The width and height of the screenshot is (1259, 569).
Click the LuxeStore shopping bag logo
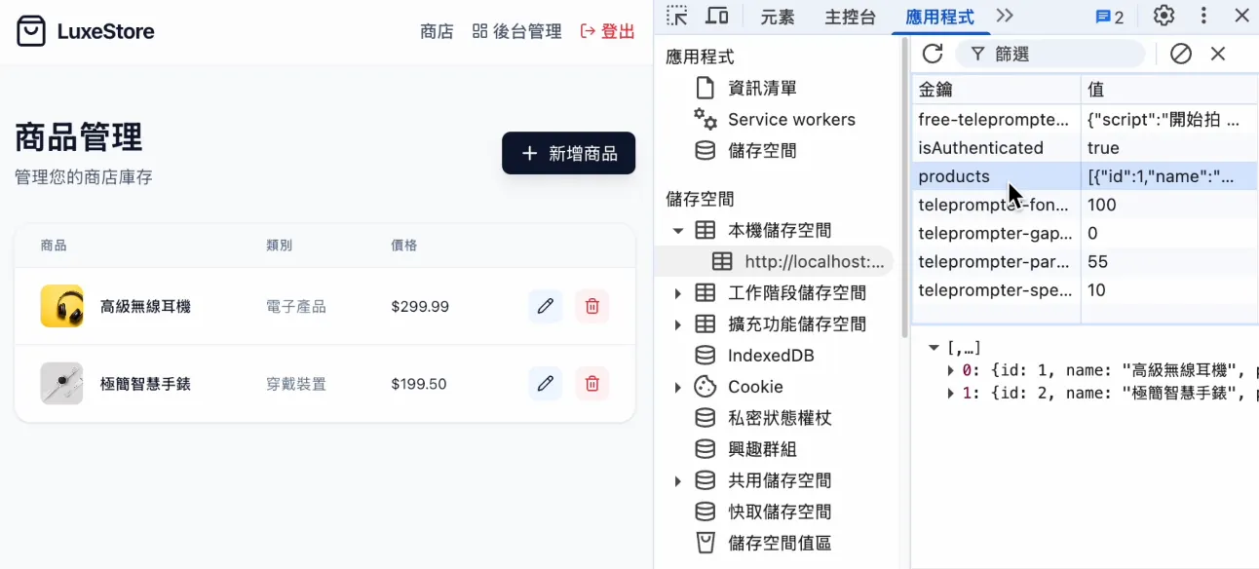click(x=31, y=31)
